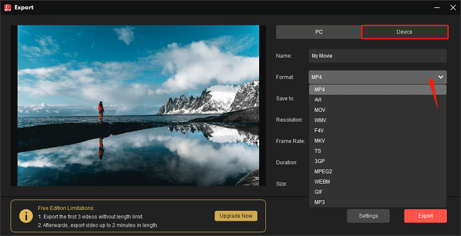Choose MP4 from the format list
Viewport: 461px width, 236px height.
pyautogui.click(x=377, y=89)
